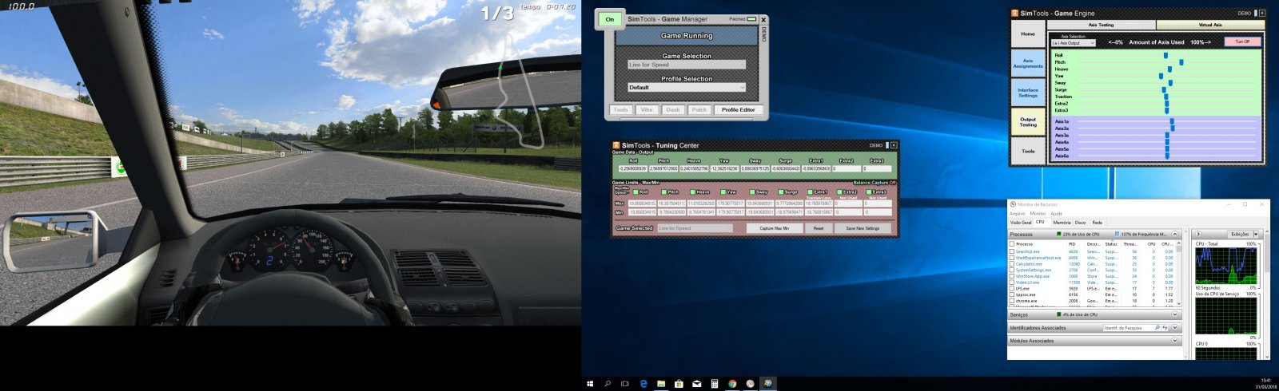The width and height of the screenshot is (1279, 391).
Task: Switch to the Axis Testing tab
Action: click(1101, 25)
